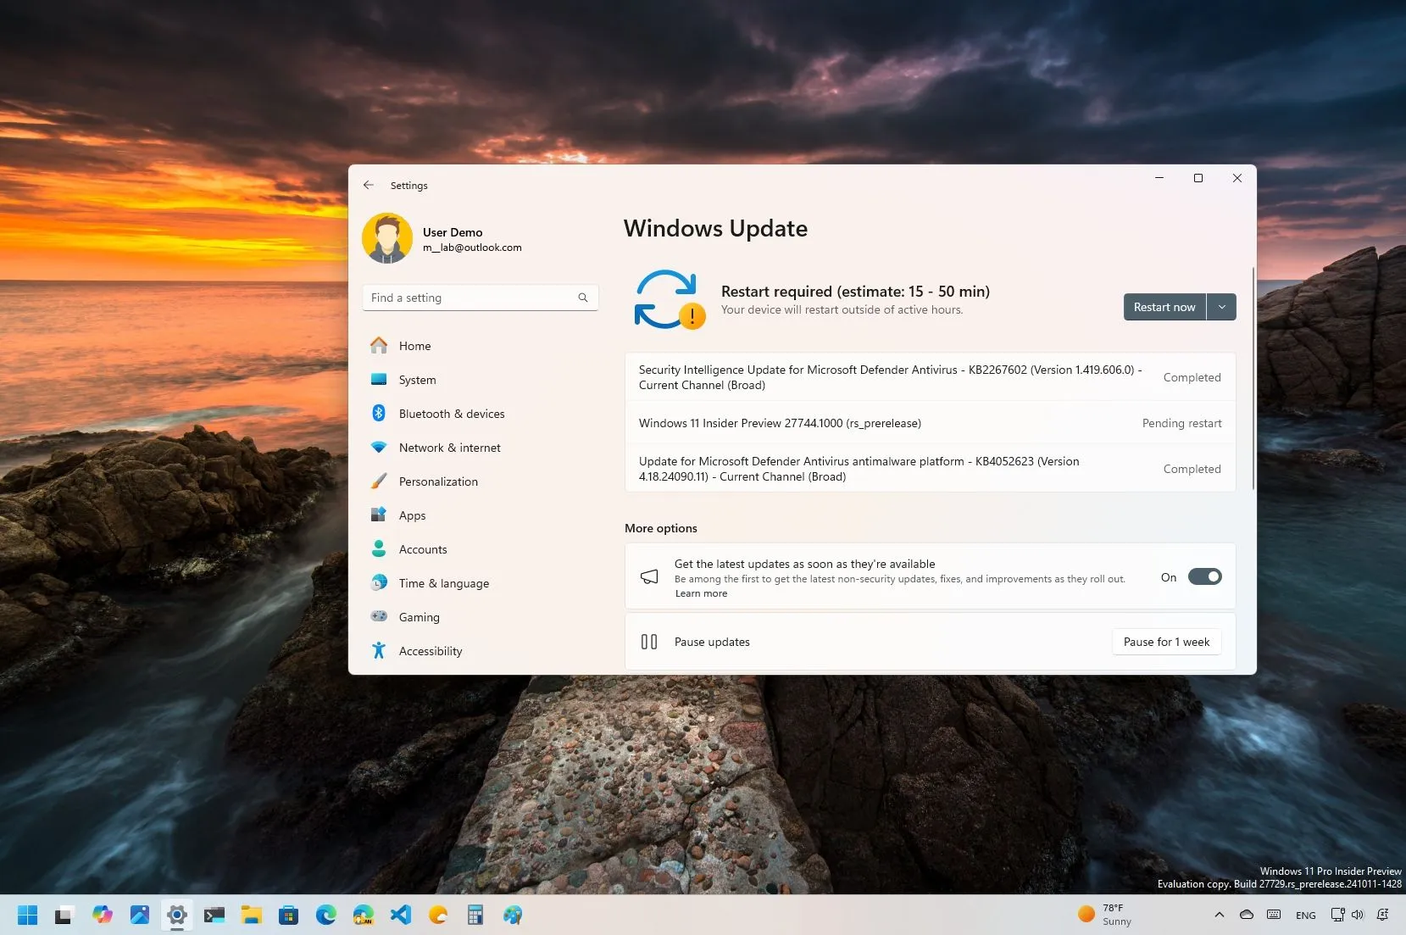Screen dimensions: 1406x935
Task: Open Calculator from the taskbar
Action: (x=475, y=915)
